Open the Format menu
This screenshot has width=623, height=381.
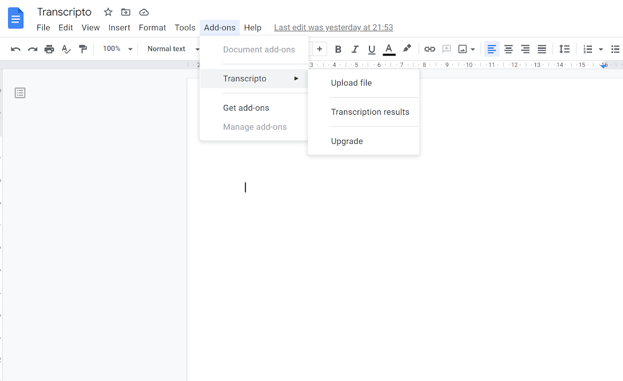(x=152, y=28)
